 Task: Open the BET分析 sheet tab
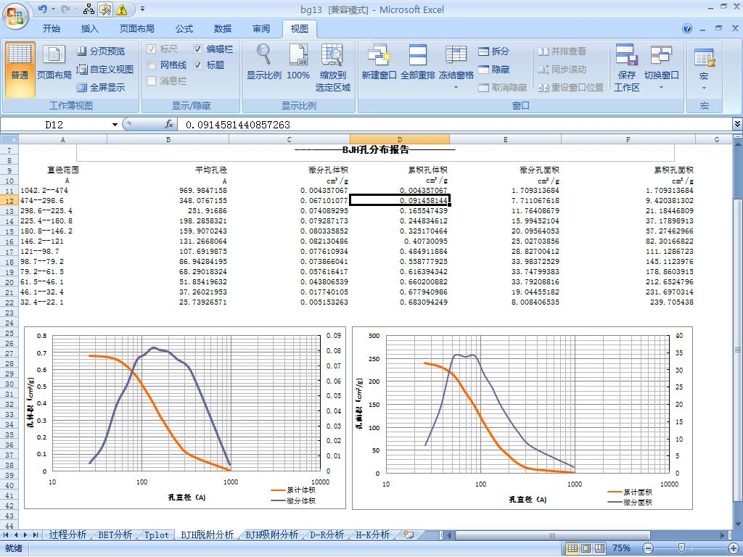pos(115,535)
